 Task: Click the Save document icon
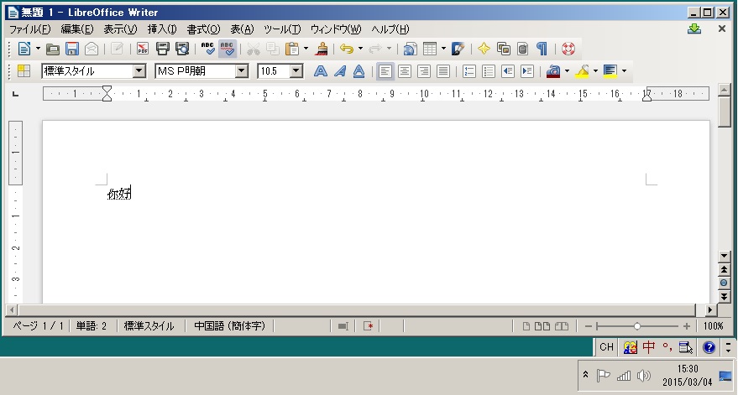72,49
